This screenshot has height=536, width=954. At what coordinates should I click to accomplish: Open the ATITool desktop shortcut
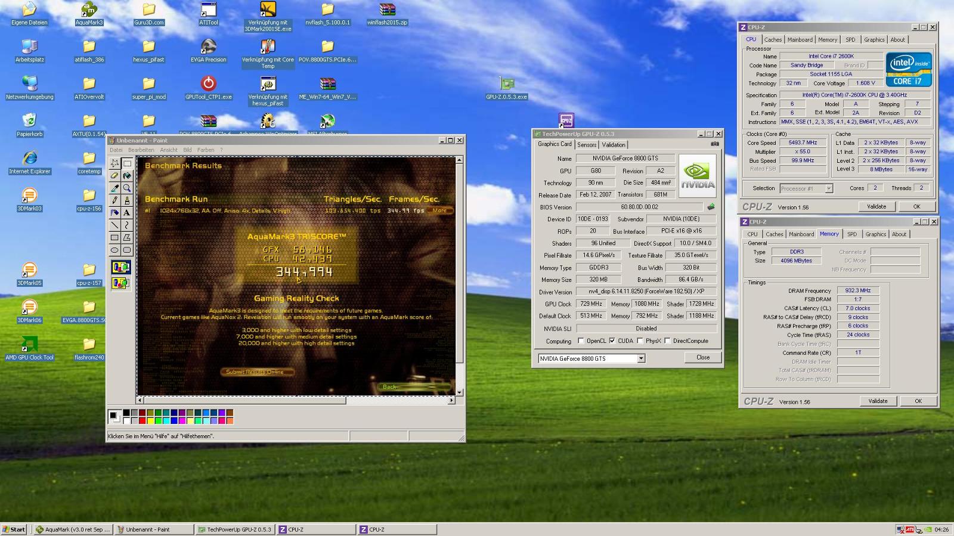tap(208, 14)
